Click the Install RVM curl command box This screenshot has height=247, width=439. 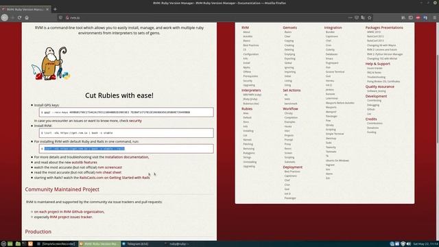[x=126, y=132]
